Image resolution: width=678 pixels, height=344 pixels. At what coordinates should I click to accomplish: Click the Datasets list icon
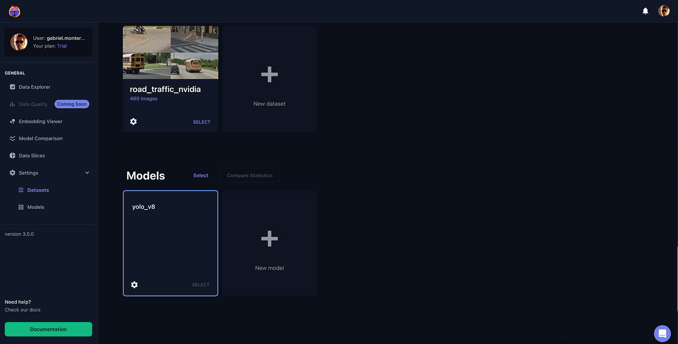(21, 190)
